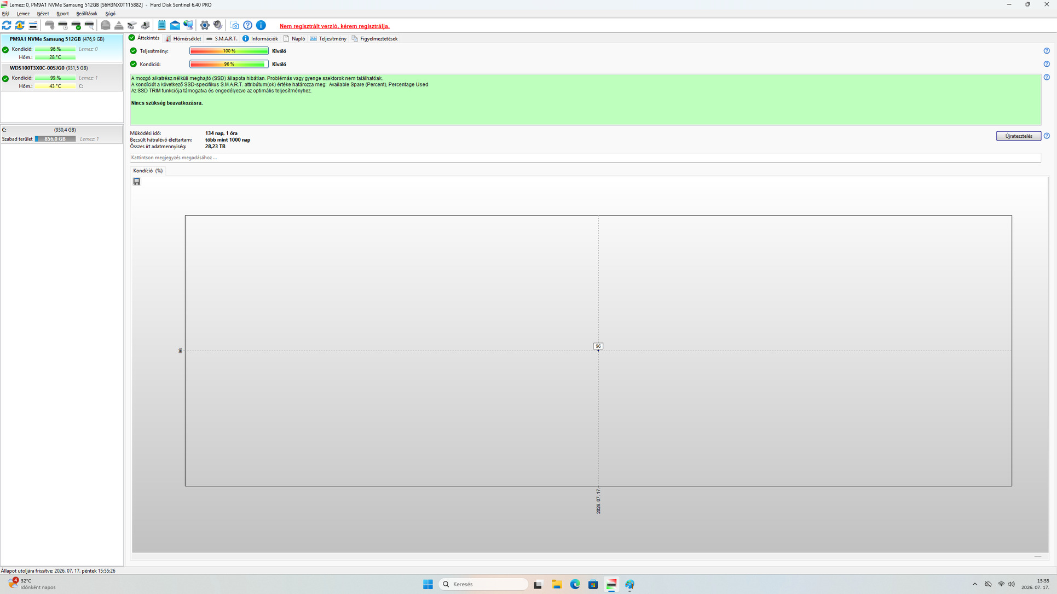Viewport: 1057px width, 594px height.
Task: Open the Nézet menu
Action: [43, 14]
